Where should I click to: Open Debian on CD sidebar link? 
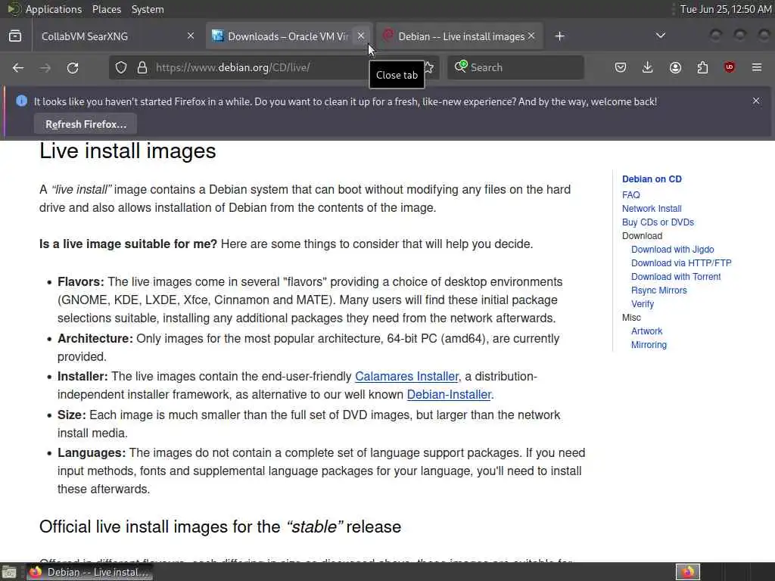pos(652,179)
